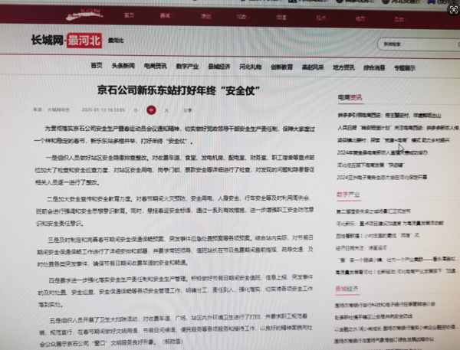Select the red 中 font size circle
This screenshot has width=460, height=350.
[x=151, y=110]
